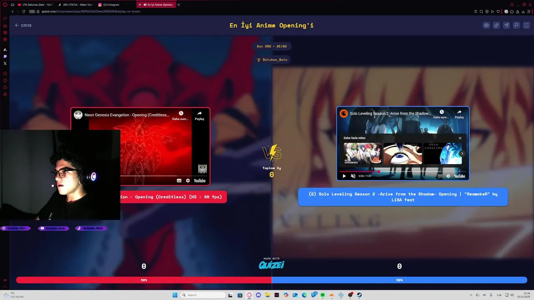
Task: Open Spotify from the taskbar
Action: [x=322, y=295]
